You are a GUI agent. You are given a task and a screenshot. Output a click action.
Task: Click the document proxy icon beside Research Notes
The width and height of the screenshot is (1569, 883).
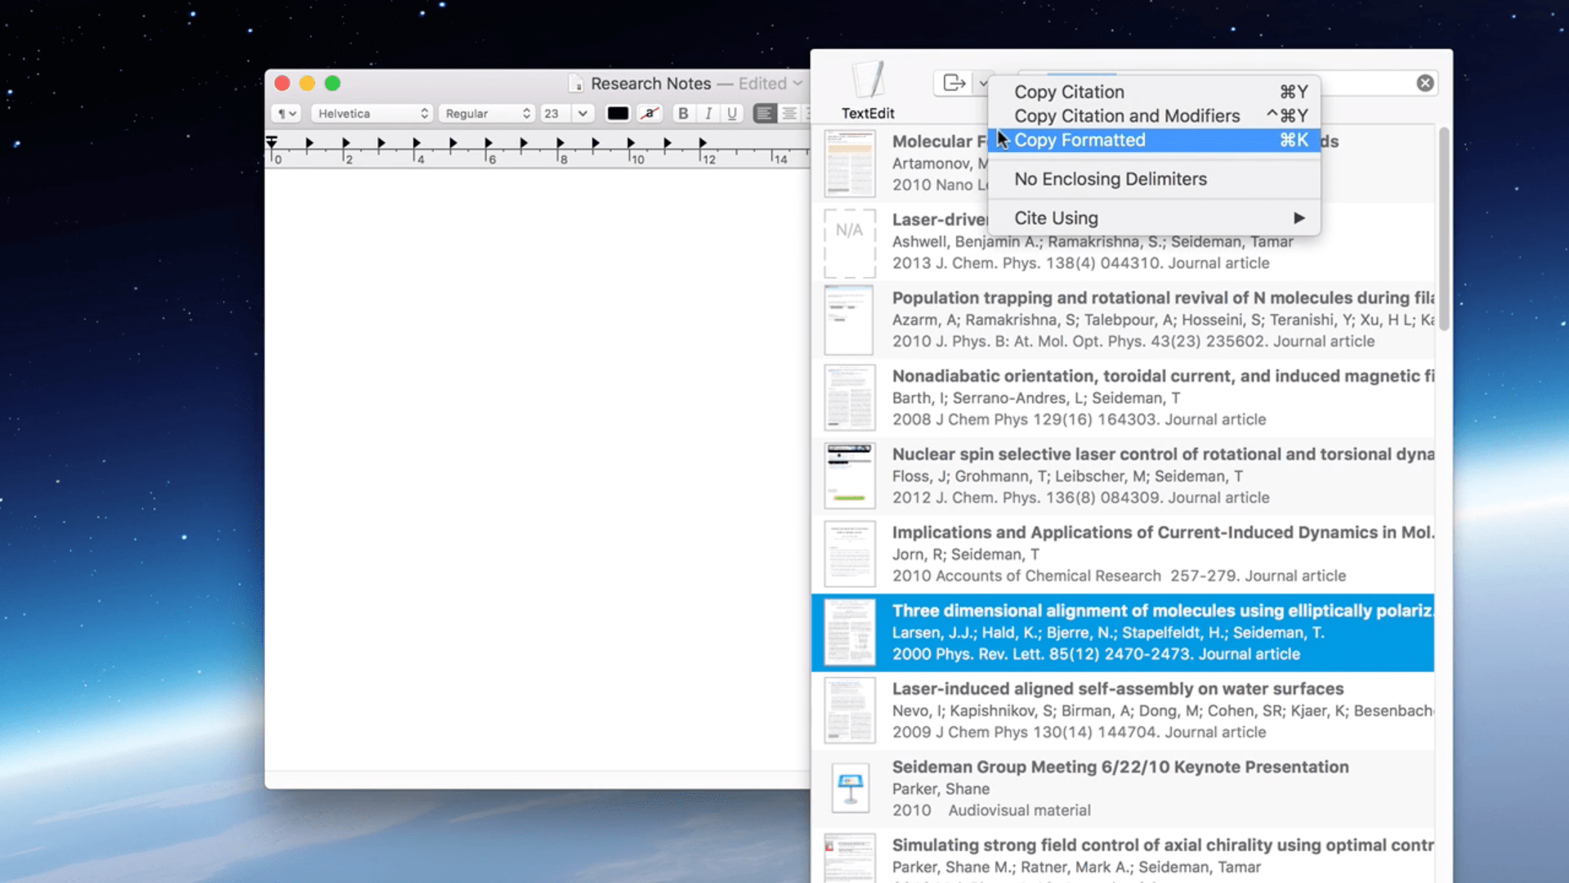(578, 83)
